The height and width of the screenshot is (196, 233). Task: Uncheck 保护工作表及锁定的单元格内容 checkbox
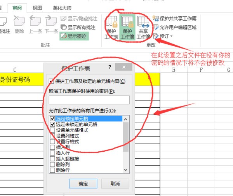(52, 81)
